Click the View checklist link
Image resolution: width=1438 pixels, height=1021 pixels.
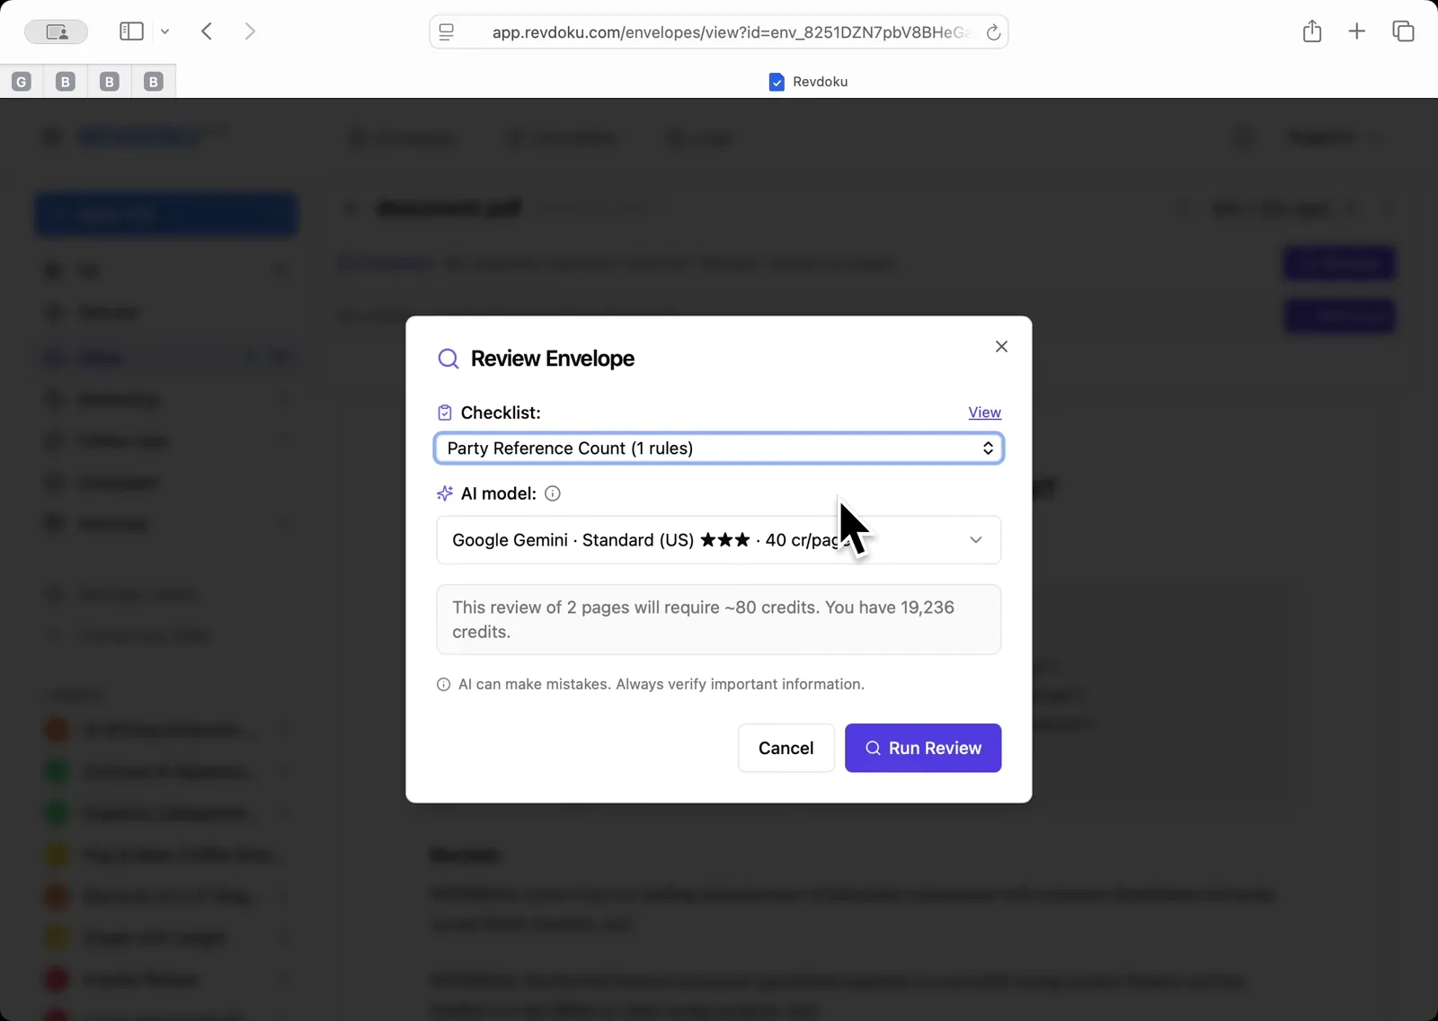click(x=984, y=412)
